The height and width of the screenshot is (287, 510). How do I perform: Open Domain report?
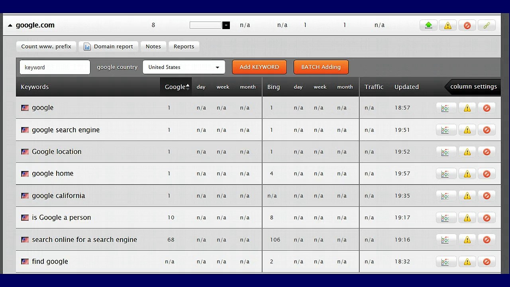click(108, 46)
